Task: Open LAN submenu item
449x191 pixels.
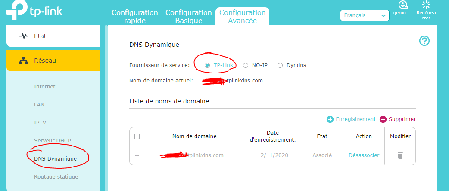Action: (x=39, y=105)
